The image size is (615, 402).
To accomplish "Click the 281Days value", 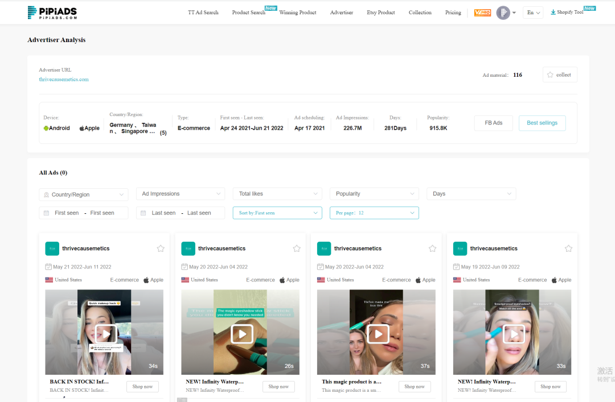I will (x=395, y=128).
